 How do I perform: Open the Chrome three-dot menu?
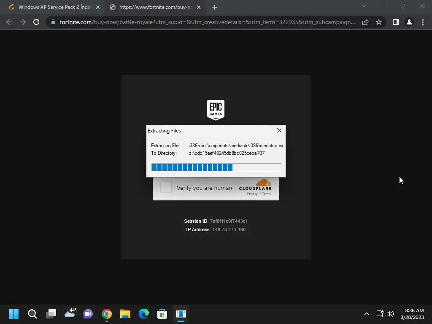click(423, 22)
